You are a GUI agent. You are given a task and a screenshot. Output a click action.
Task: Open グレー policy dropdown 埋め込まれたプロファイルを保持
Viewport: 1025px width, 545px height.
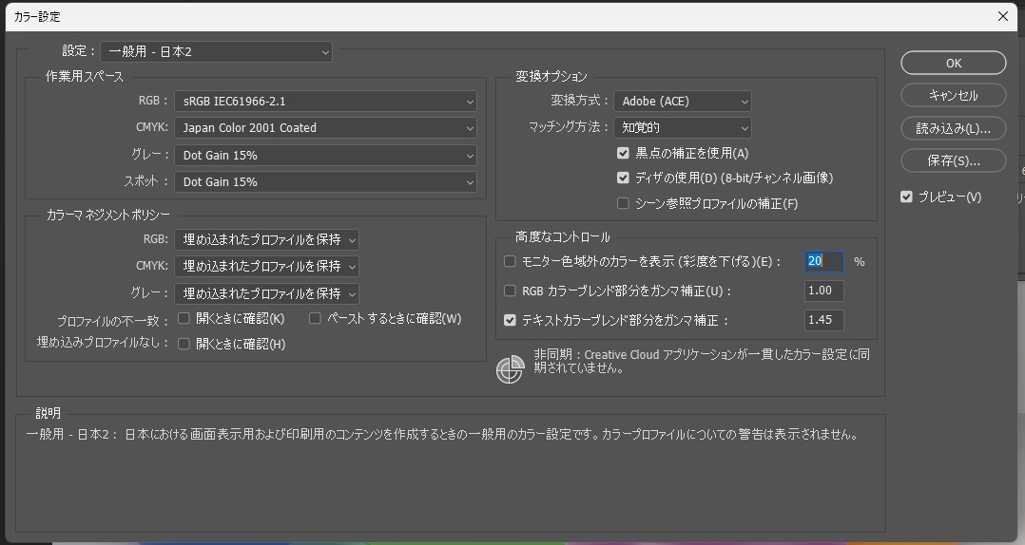(266, 293)
